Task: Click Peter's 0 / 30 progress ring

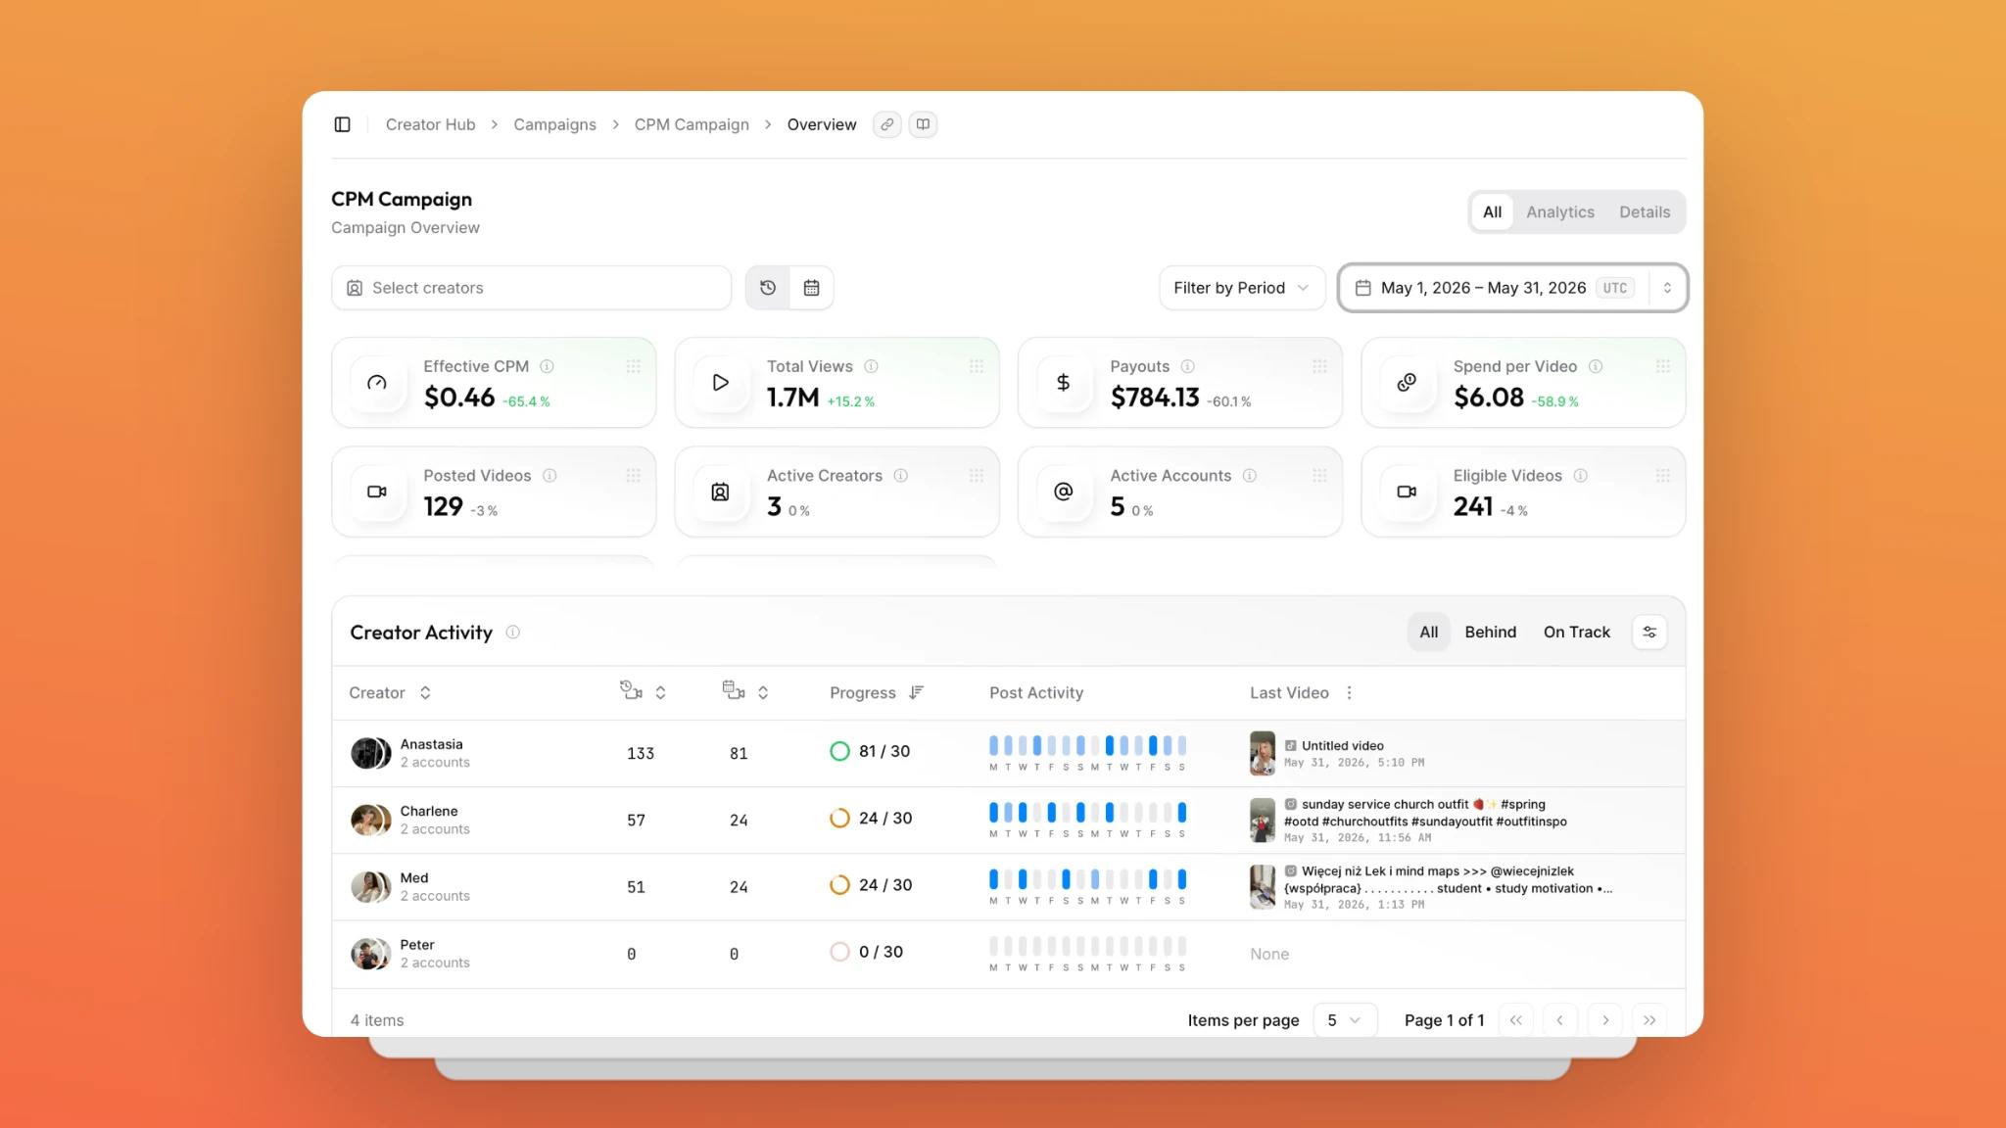Action: [x=839, y=952]
